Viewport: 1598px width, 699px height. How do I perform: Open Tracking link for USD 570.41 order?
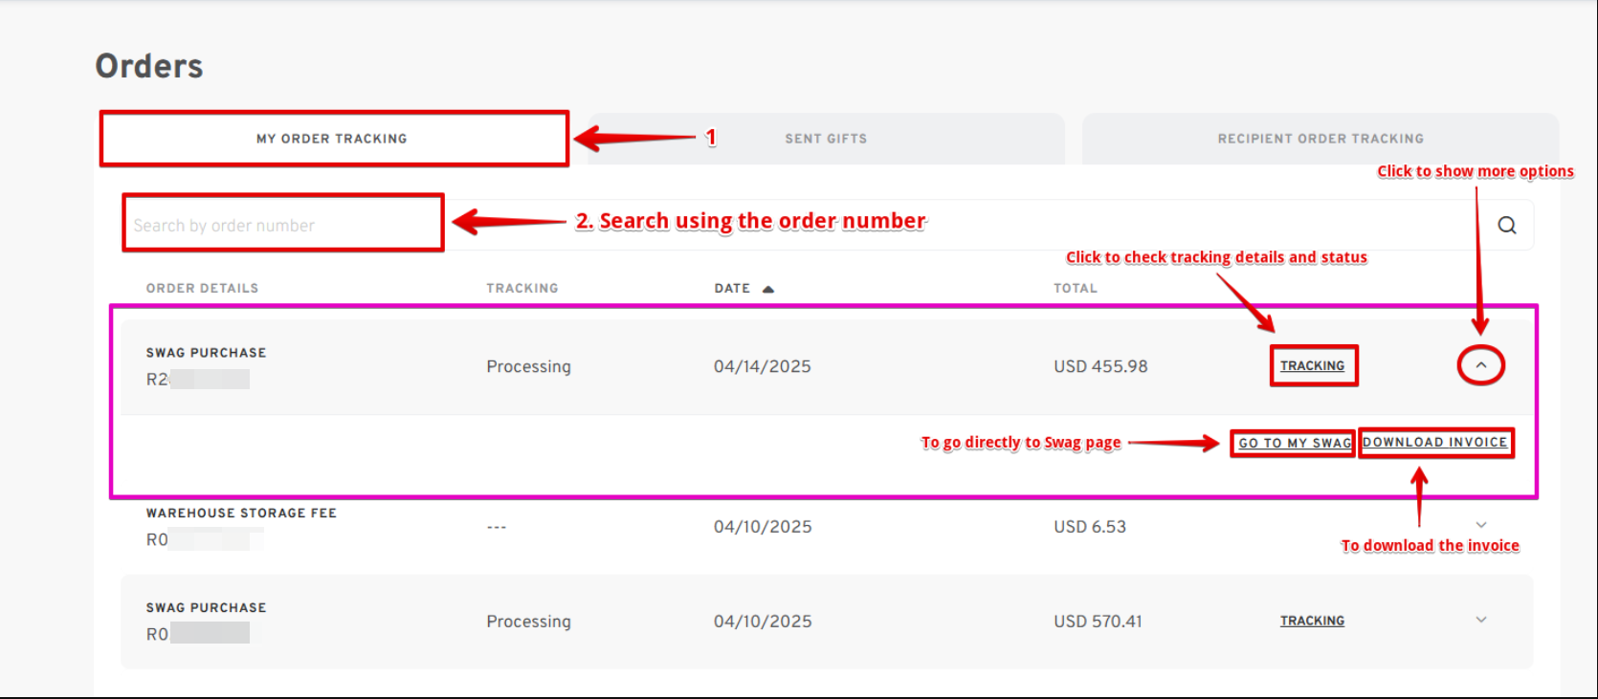click(1312, 621)
